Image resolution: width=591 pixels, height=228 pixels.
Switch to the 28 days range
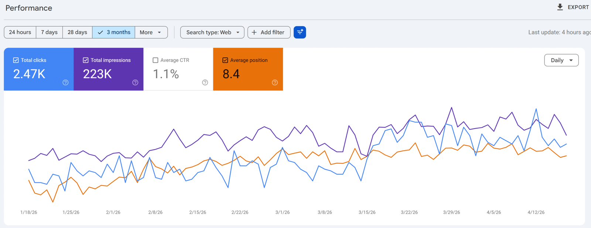77,32
